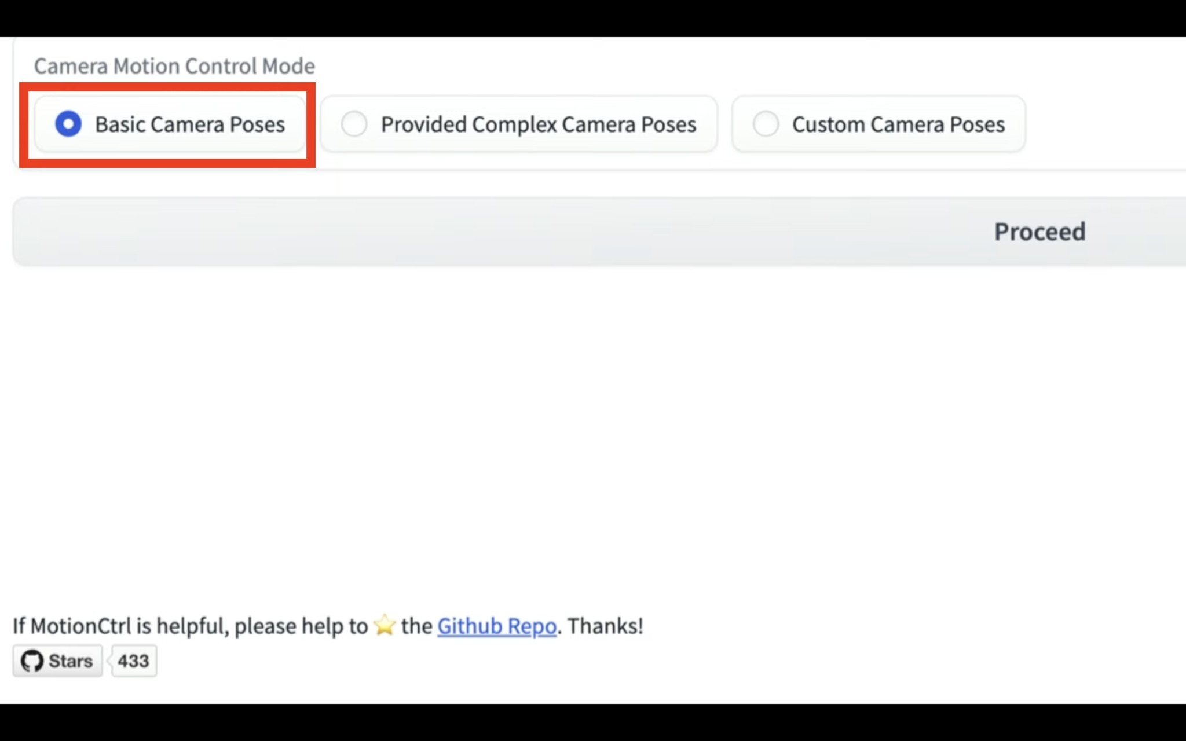Select the Basic Camera Poses radio circle
This screenshot has height=741, width=1186.
click(x=68, y=124)
